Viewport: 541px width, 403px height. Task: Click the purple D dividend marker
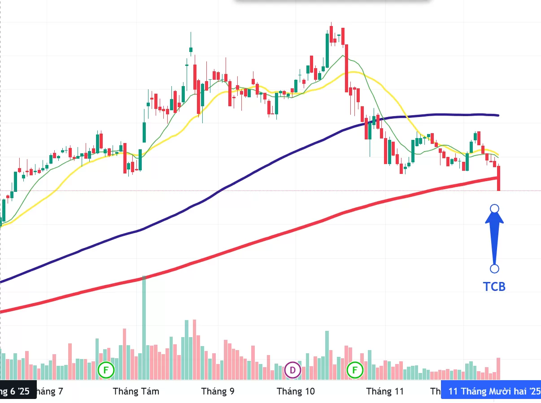tap(292, 370)
